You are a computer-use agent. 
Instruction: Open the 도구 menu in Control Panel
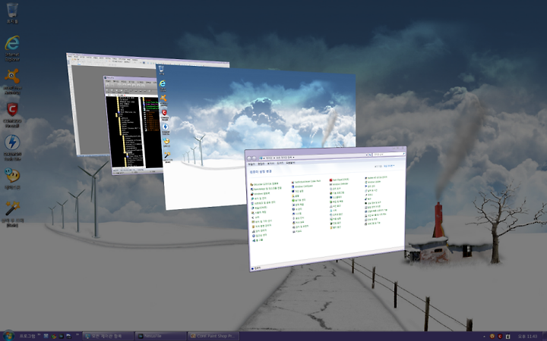click(280, 163)
